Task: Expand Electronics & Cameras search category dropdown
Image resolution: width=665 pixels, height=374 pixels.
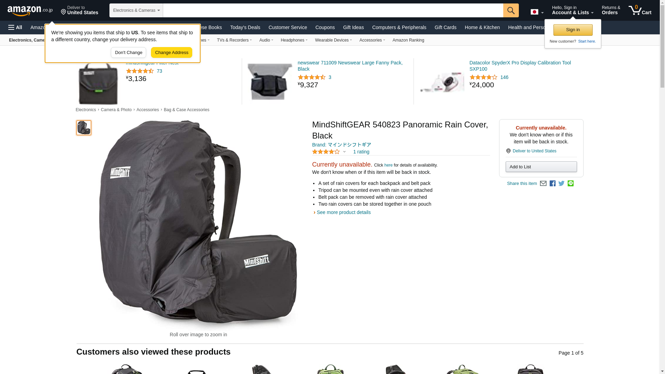Action: pyautogui.click(x=136, y=10)
